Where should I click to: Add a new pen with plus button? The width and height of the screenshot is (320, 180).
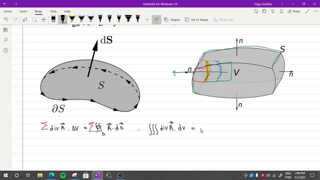[147, 20]
